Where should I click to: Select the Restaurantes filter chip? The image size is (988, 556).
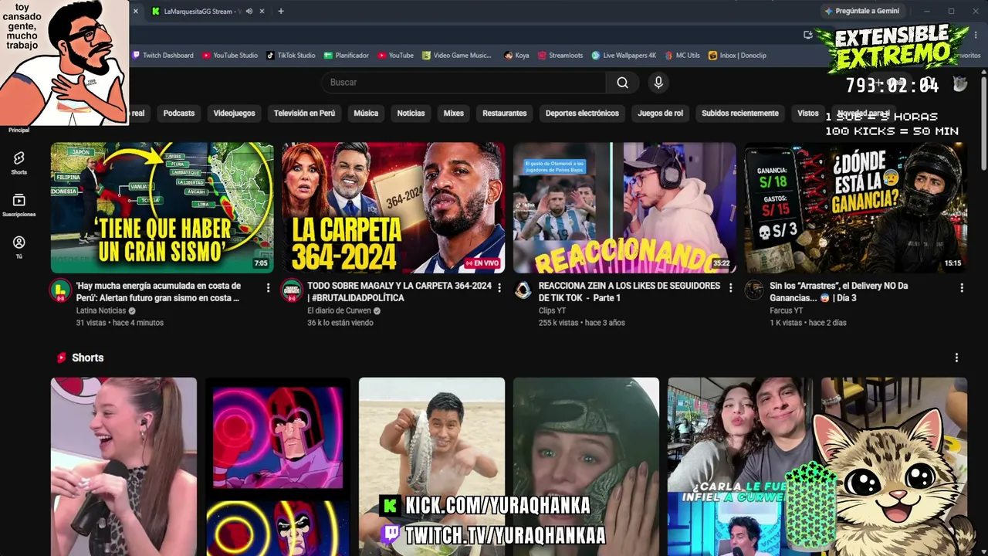click(505, 113)
